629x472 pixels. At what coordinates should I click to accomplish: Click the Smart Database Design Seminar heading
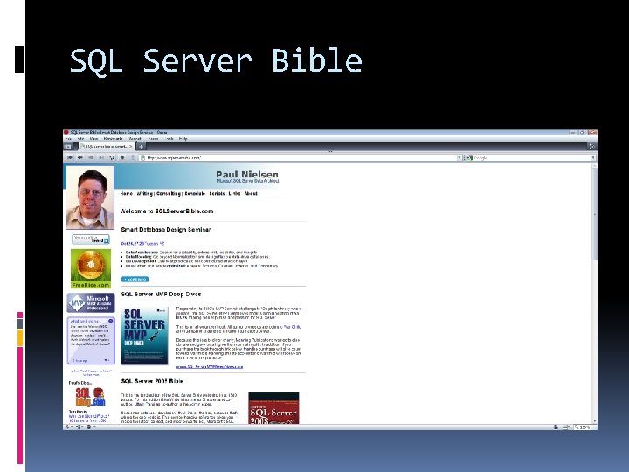pyautogui.click(x=166, y=230)
